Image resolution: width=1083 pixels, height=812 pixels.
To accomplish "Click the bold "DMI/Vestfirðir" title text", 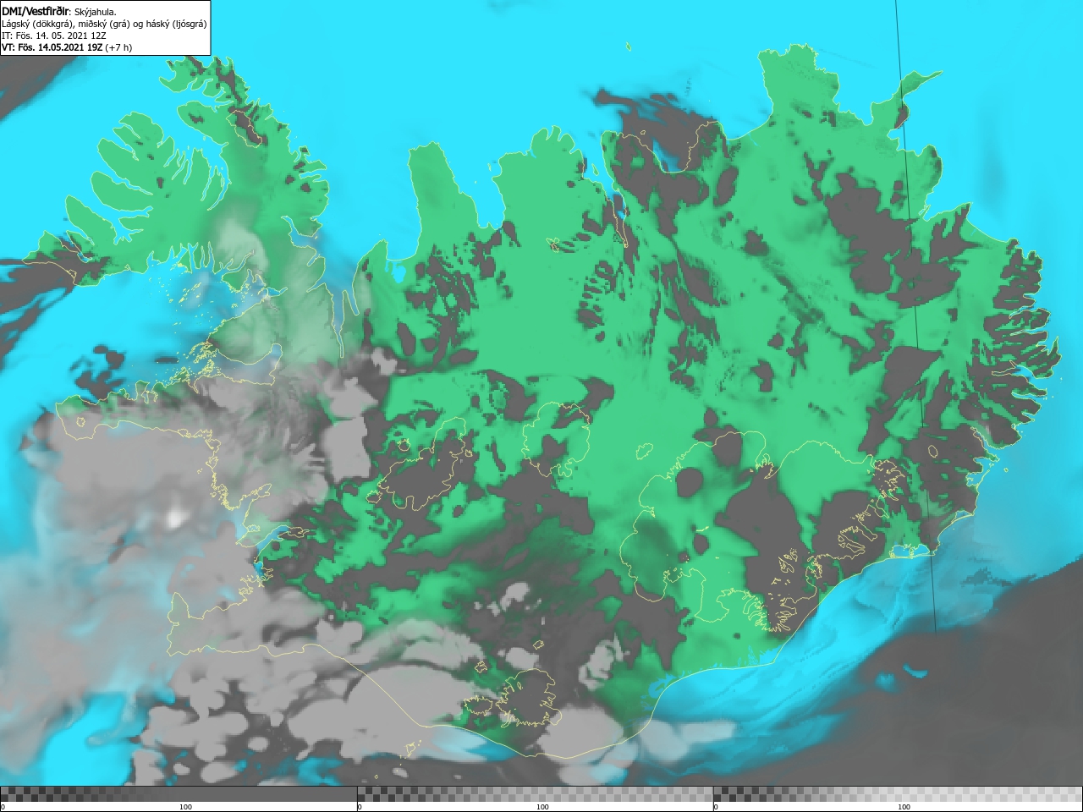I will click(x=36, y=11).
